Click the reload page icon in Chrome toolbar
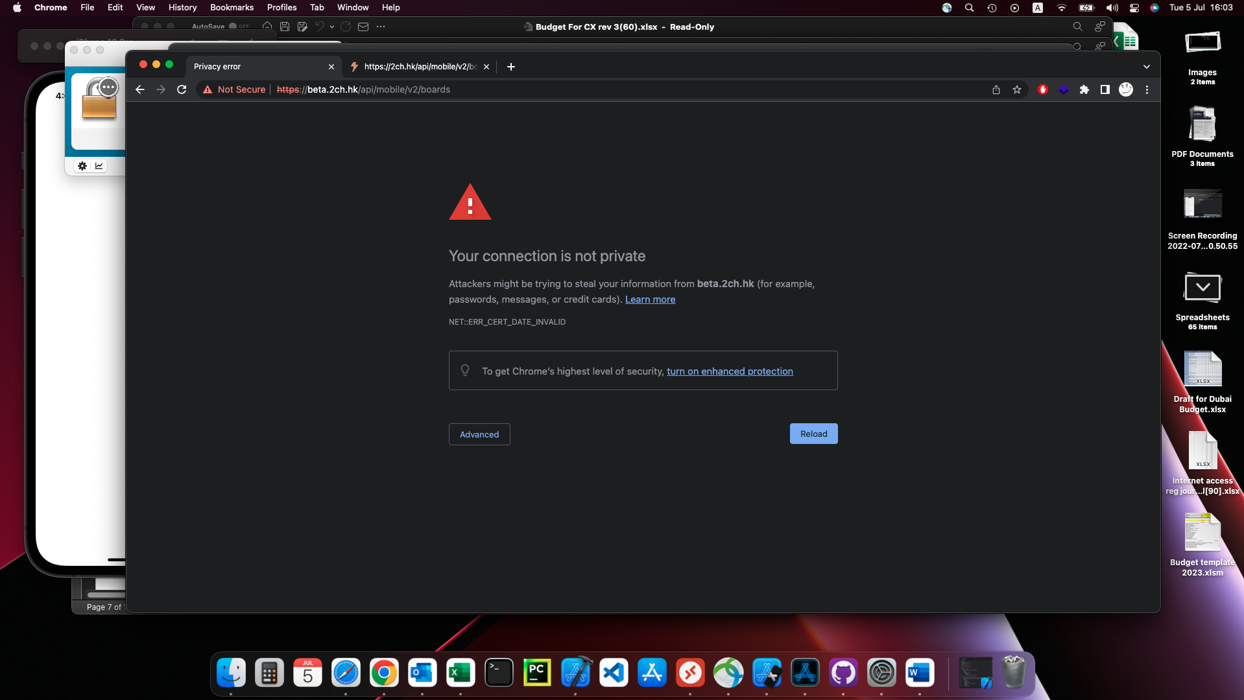Viewport: 1244px width, 700px height. coord(182,89)
